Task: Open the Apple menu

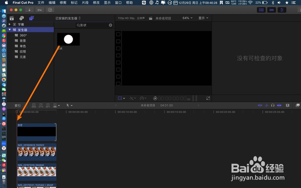Action: coord(6,2)
